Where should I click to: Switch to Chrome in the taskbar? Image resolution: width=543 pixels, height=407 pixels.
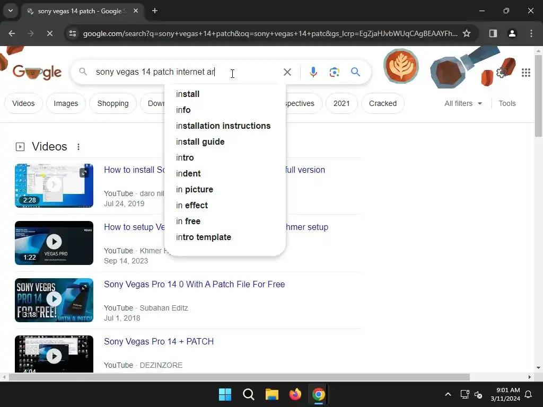[319, 394]
